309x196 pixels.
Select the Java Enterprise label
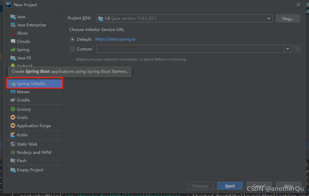[31, 25]
